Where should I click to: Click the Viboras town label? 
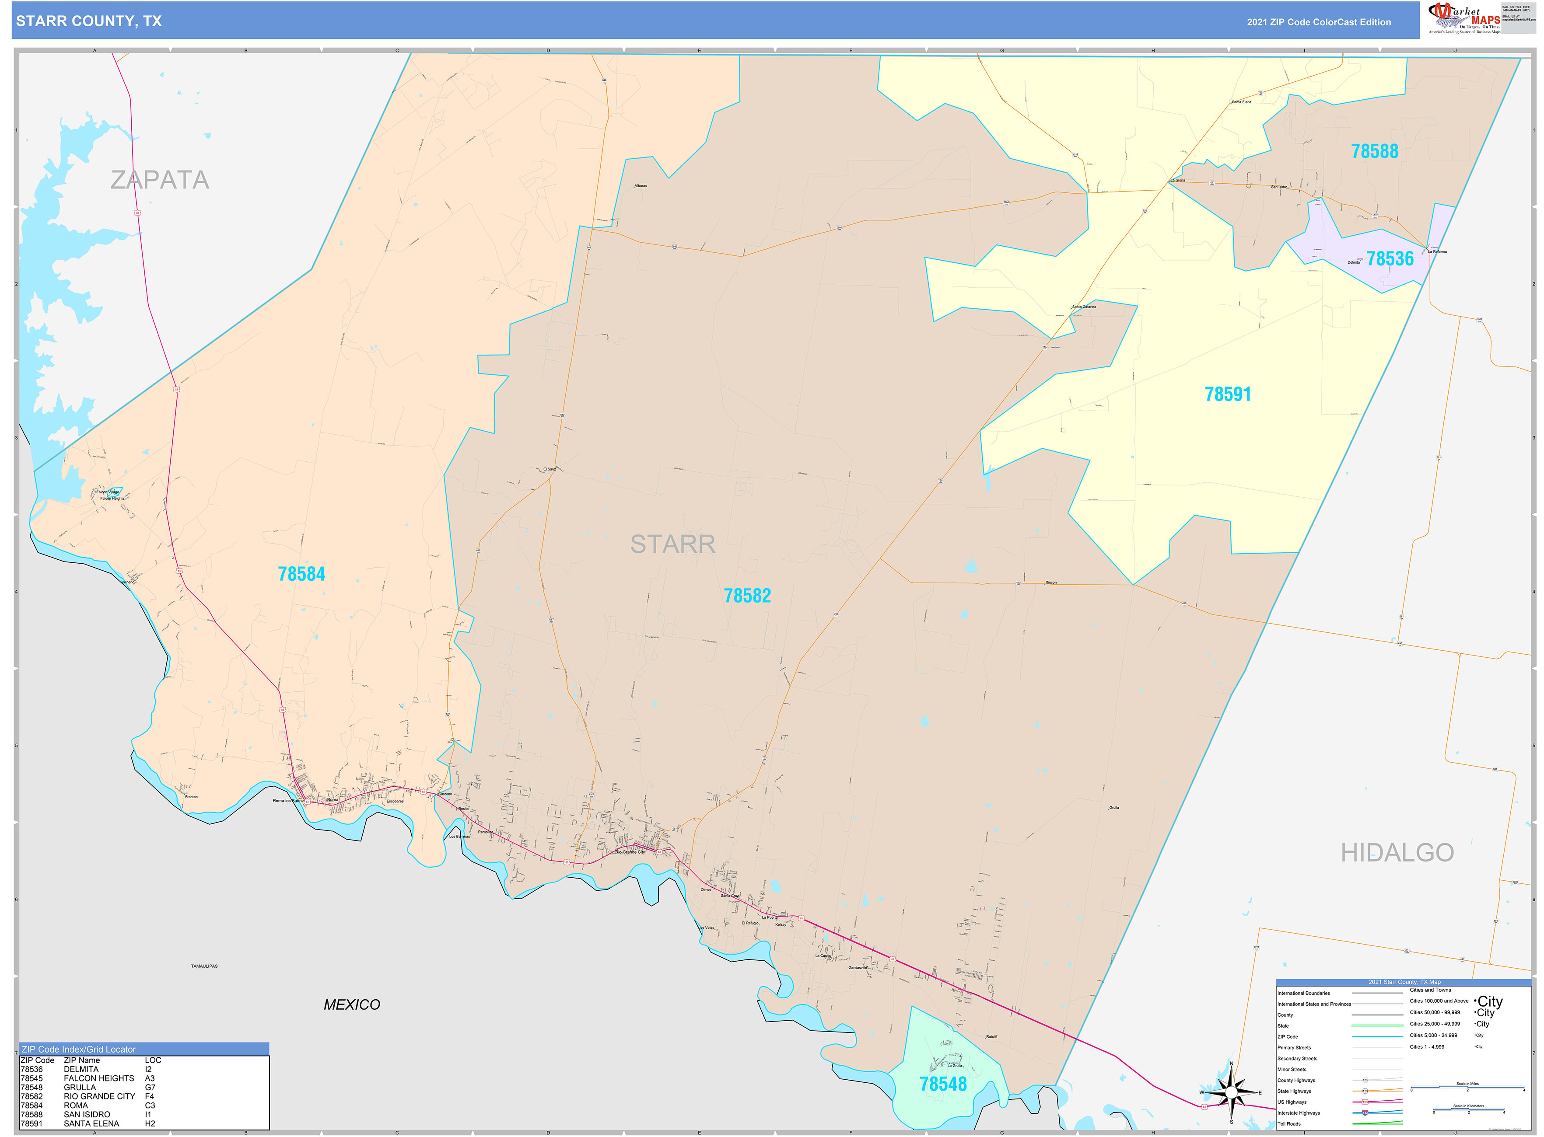tap(641, 186)
